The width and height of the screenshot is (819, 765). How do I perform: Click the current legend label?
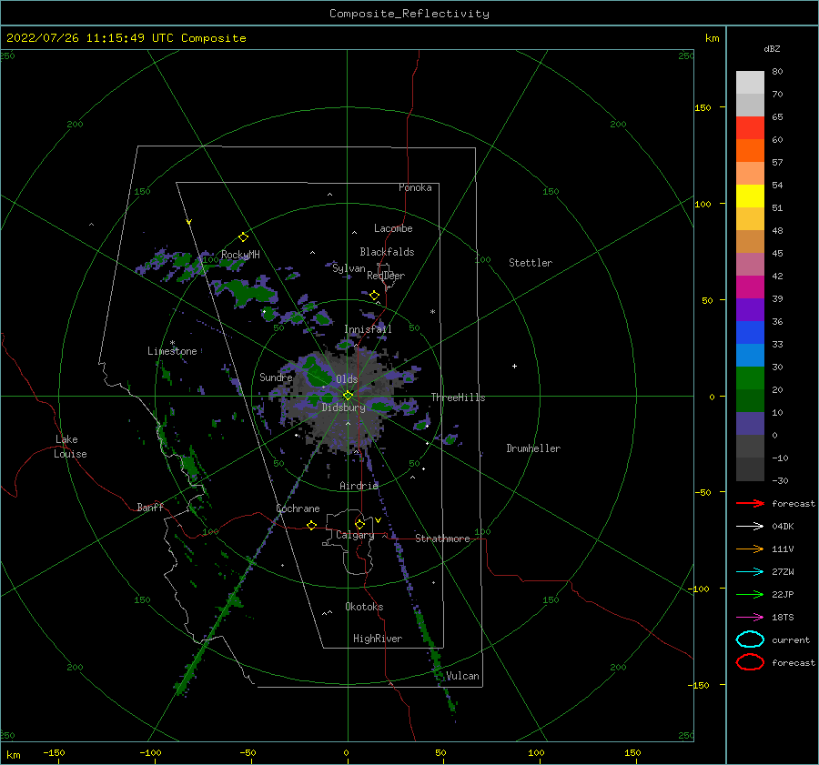point(791,639)
